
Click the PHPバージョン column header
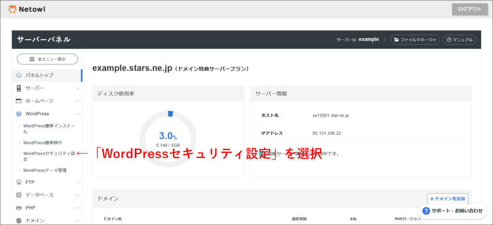pos(408,219)
